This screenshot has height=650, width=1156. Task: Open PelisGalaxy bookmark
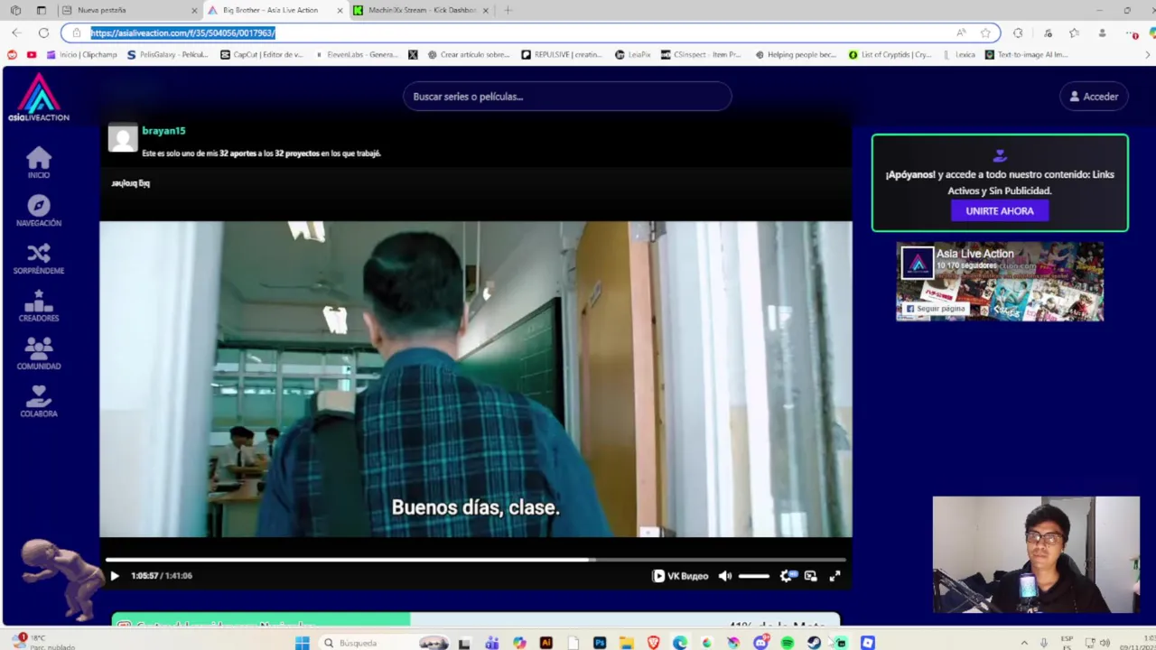(x=168, y=54)
